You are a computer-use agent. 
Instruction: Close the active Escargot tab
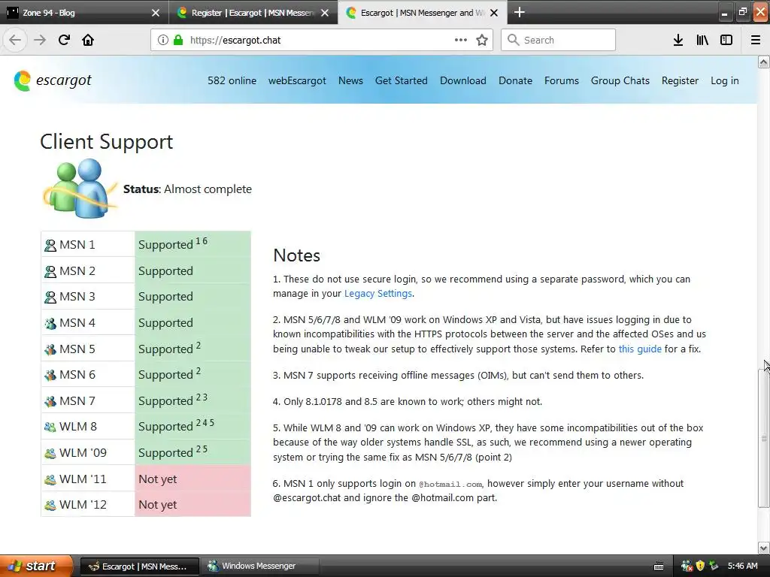[495, 13]
